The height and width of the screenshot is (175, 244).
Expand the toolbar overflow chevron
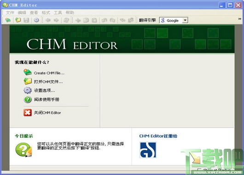[240, 19]
